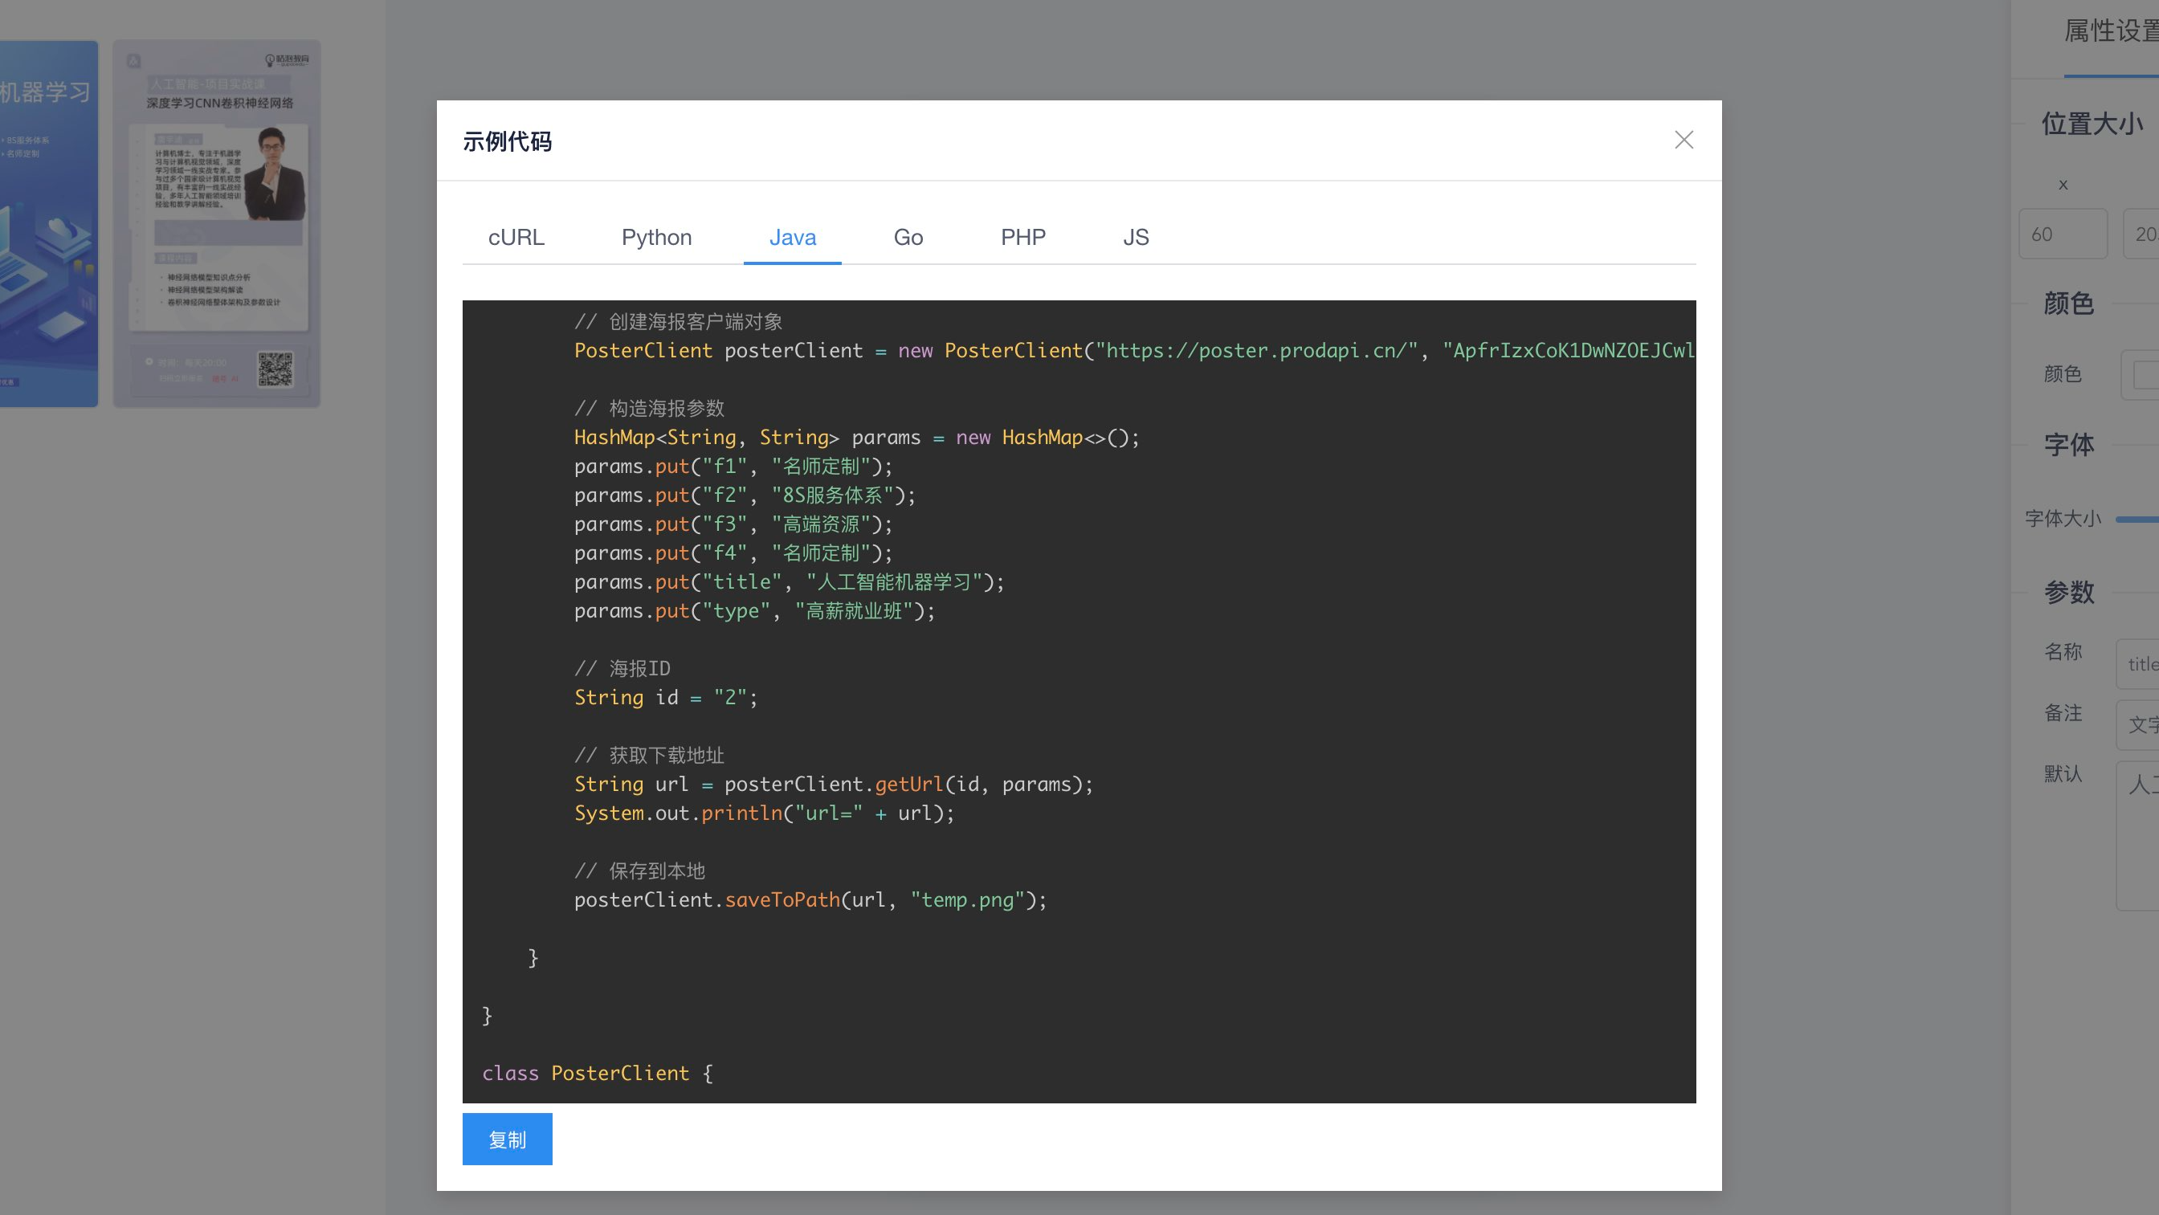Select the PHP tab in dialog
The image size is (2159, 1215).
tap(1023, 237)
